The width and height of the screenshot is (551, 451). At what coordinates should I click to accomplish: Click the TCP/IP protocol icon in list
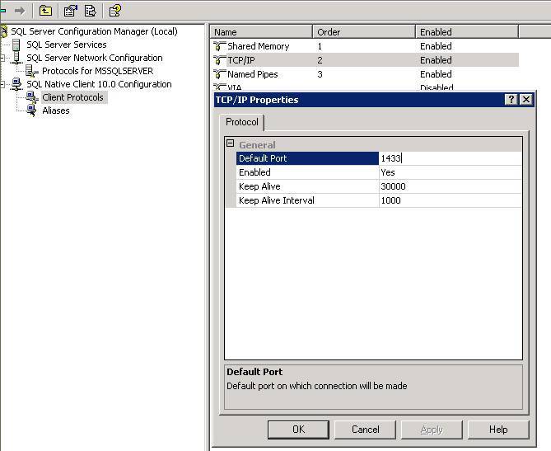coord(219,60)
